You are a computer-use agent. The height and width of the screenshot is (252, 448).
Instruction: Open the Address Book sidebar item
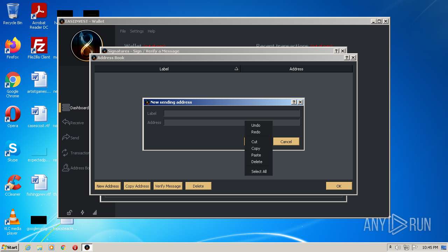[x=75, y=168]
